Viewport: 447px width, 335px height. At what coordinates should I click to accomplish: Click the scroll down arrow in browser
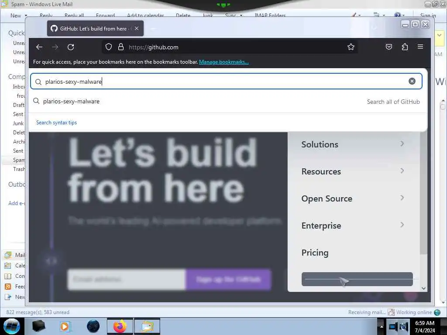[x=423, y=288]
